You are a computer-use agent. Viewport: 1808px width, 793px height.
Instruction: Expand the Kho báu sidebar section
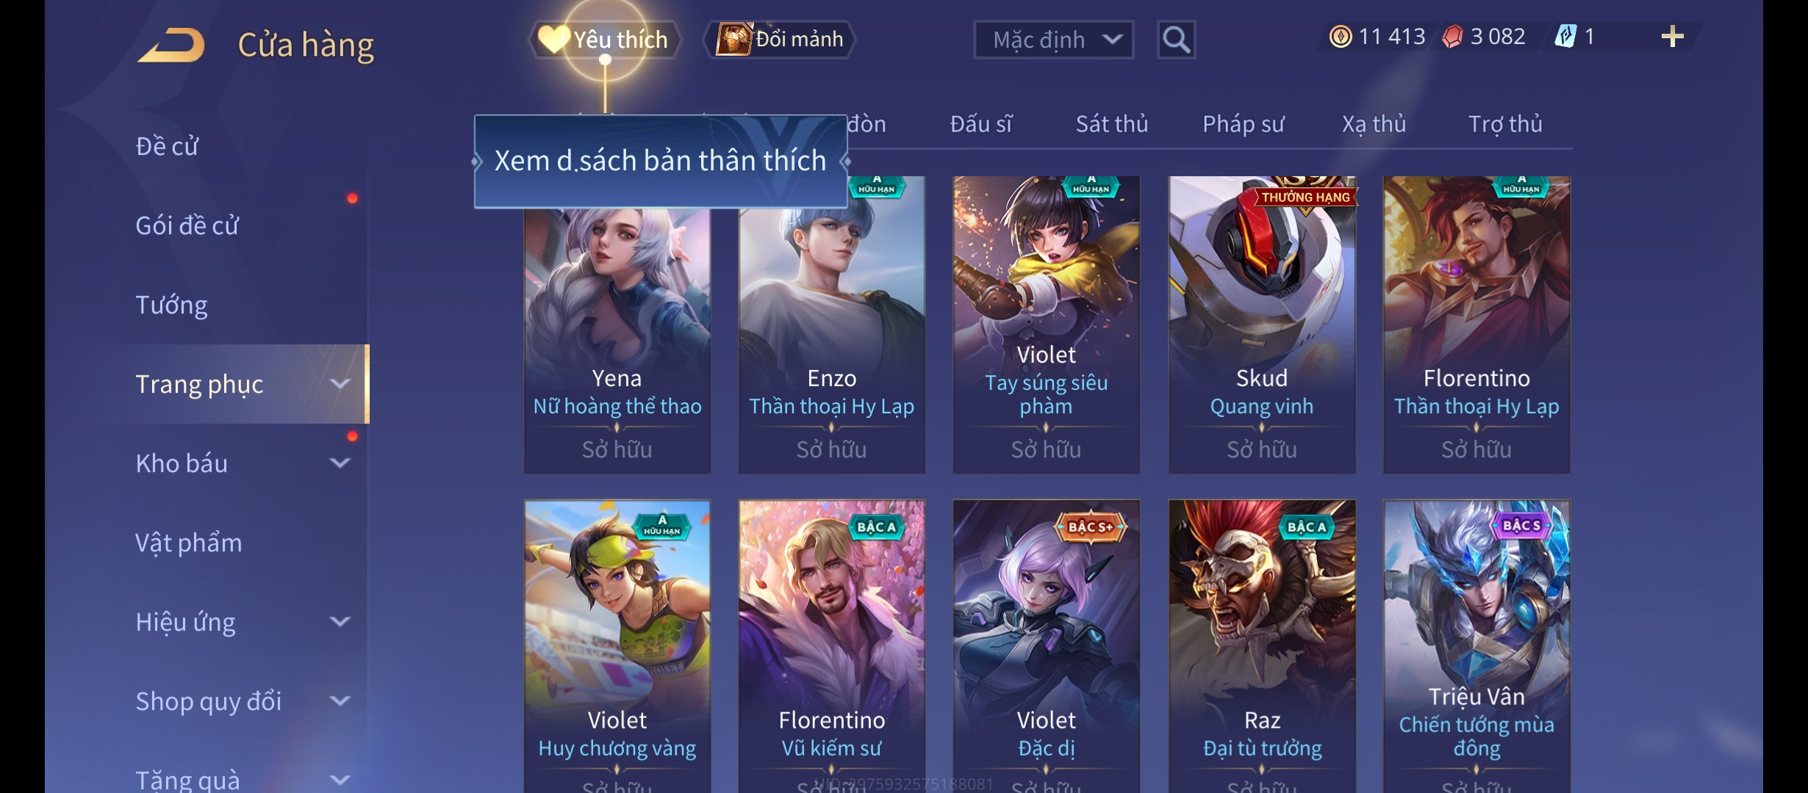click(x=340, y=463)
